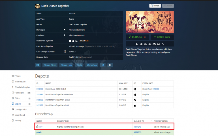
Task: Click the help icon beside BUILD ID header
Action: (143, 121)
